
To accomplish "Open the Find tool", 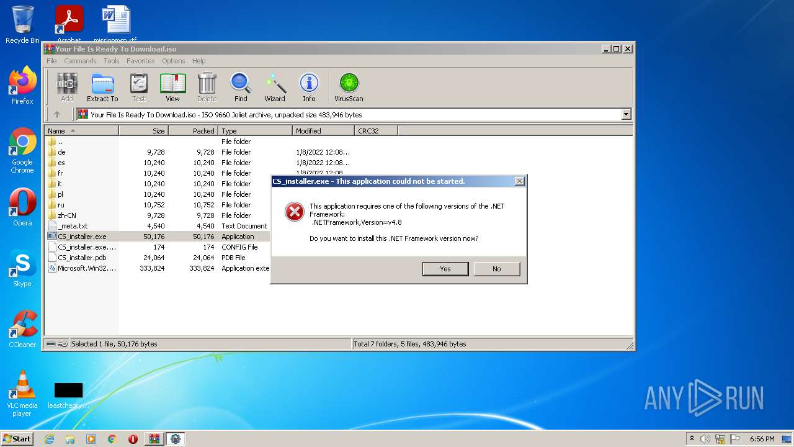I will tap(241, 87).
